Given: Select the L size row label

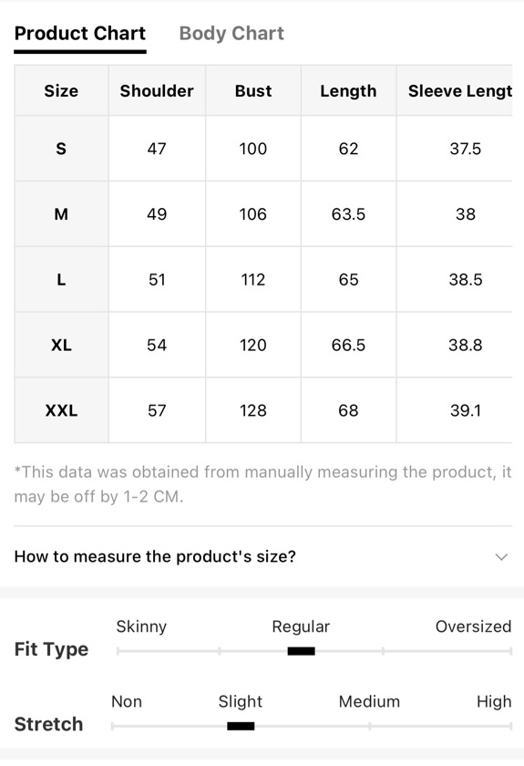Looking at the screenshot, I should (61, 279).
